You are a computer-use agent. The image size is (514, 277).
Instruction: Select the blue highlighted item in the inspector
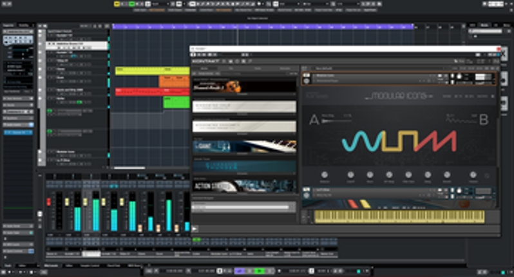(18, 133)
